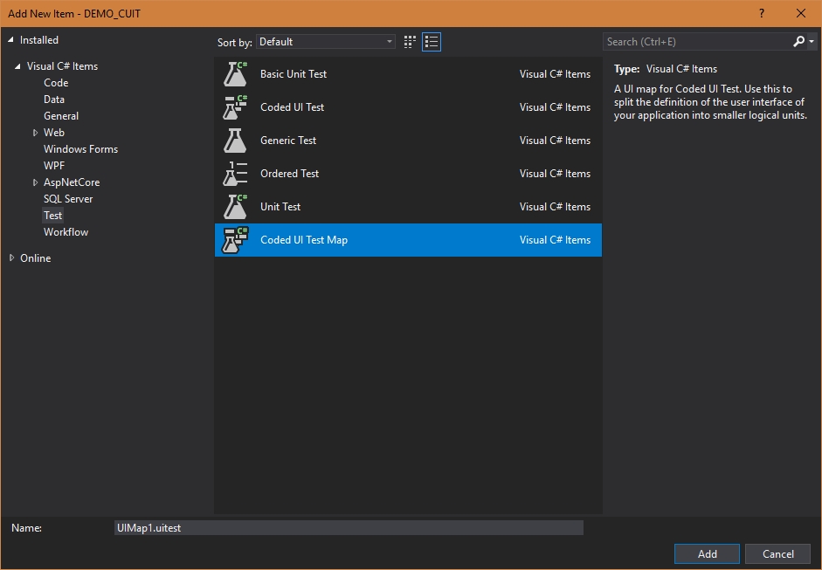Click the Coded UI Test icon
The height and width of the screenshot is (570, 822).
pyautogui.click(x=235, y=107)
